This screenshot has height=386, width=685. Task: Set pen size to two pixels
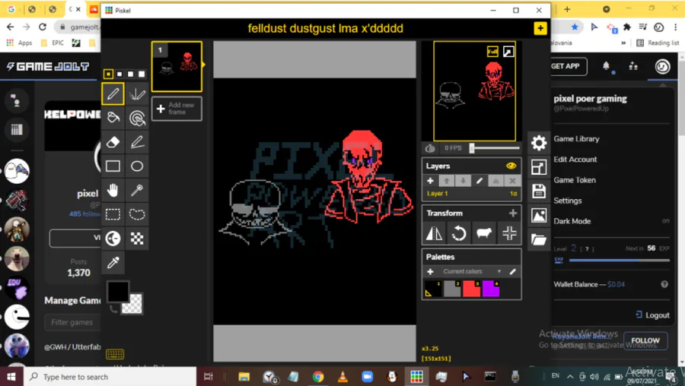[x=119, y=74]
